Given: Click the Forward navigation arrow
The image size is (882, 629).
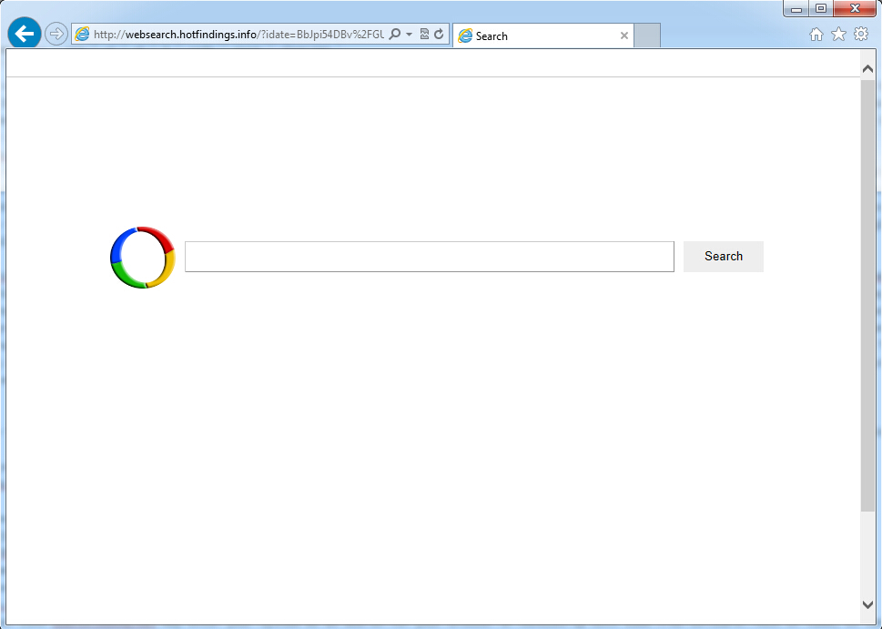Looking at the screenshot, I should [56, 34].
